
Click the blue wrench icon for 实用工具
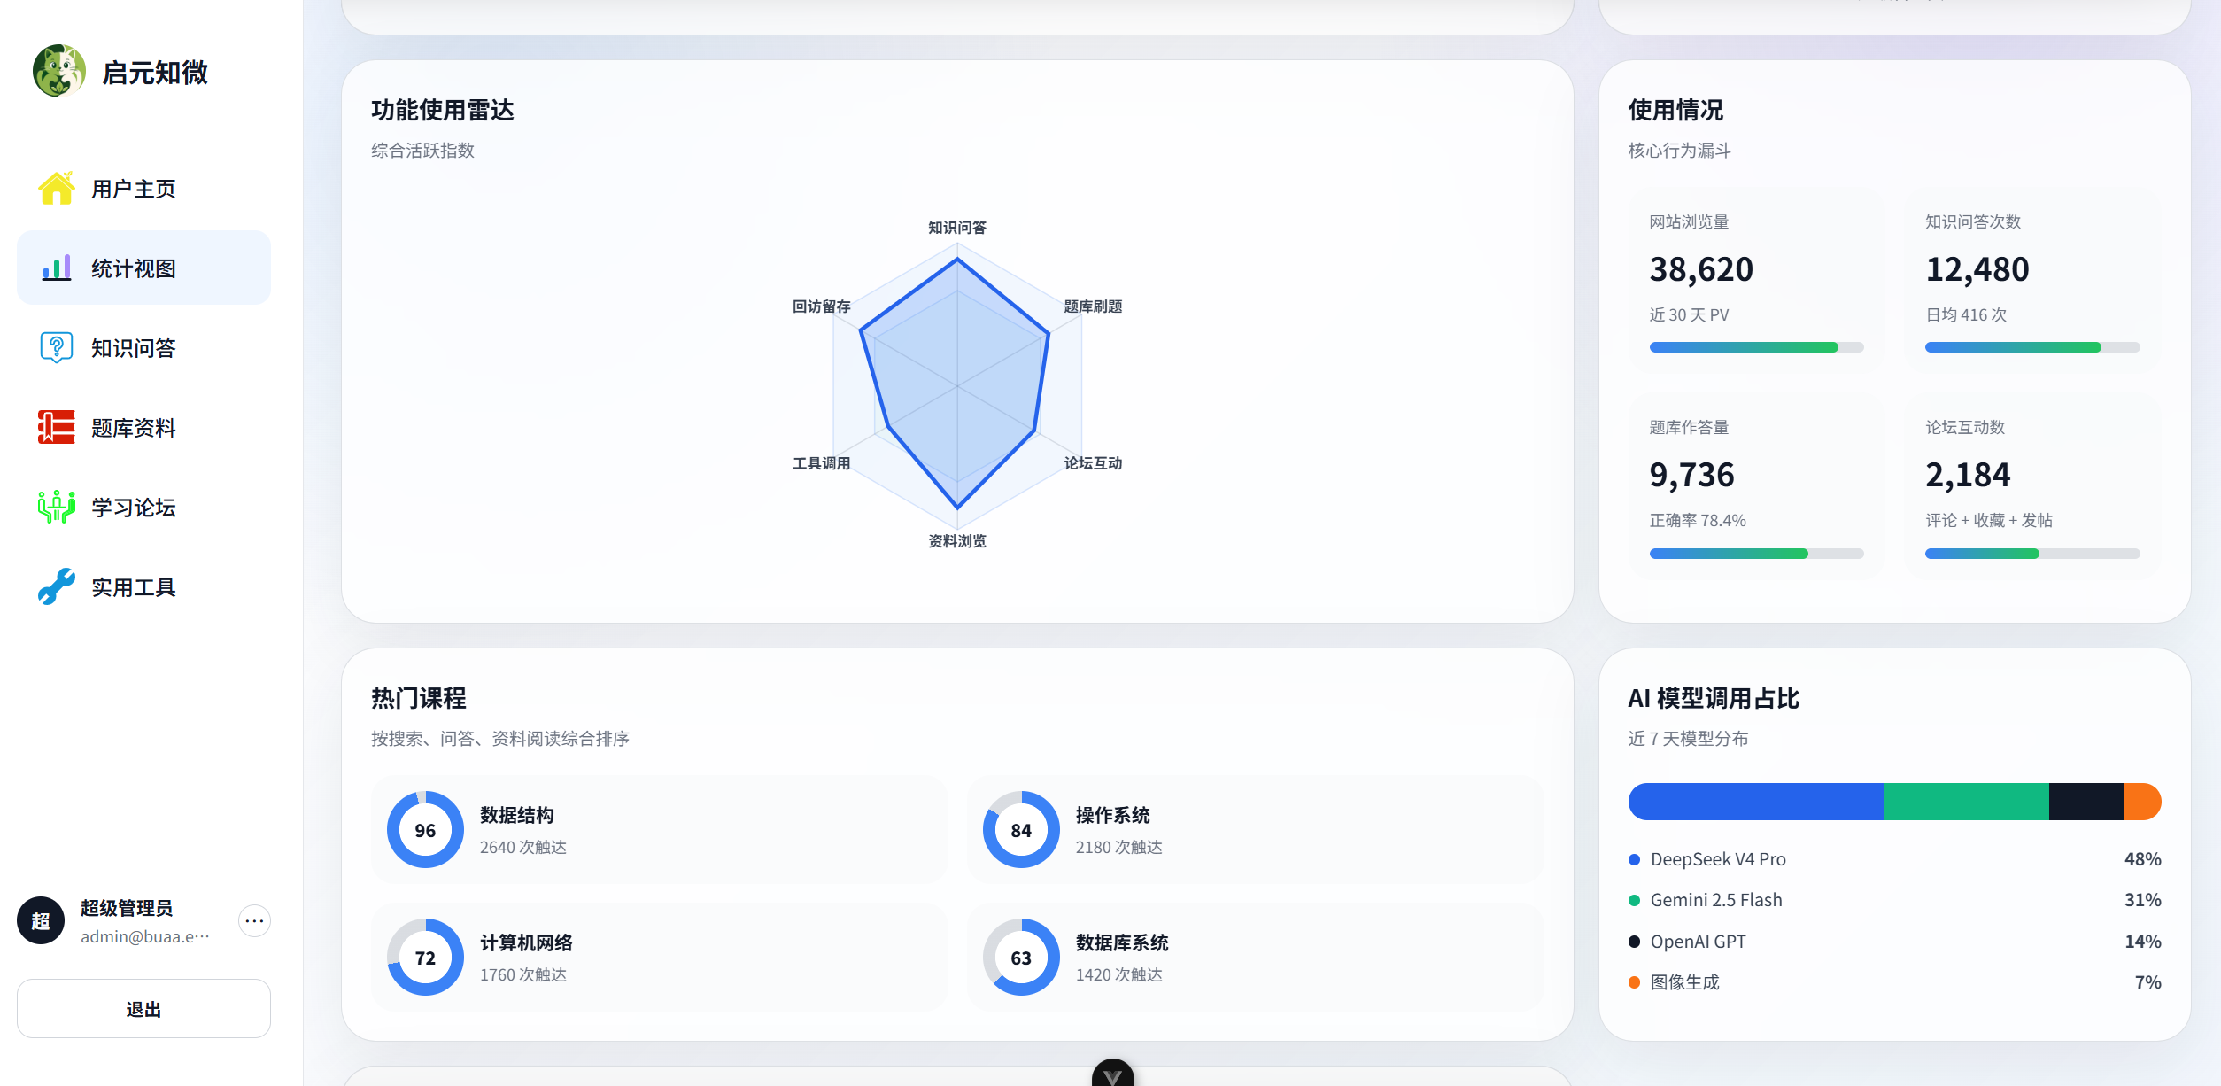(x=56, y=586)
